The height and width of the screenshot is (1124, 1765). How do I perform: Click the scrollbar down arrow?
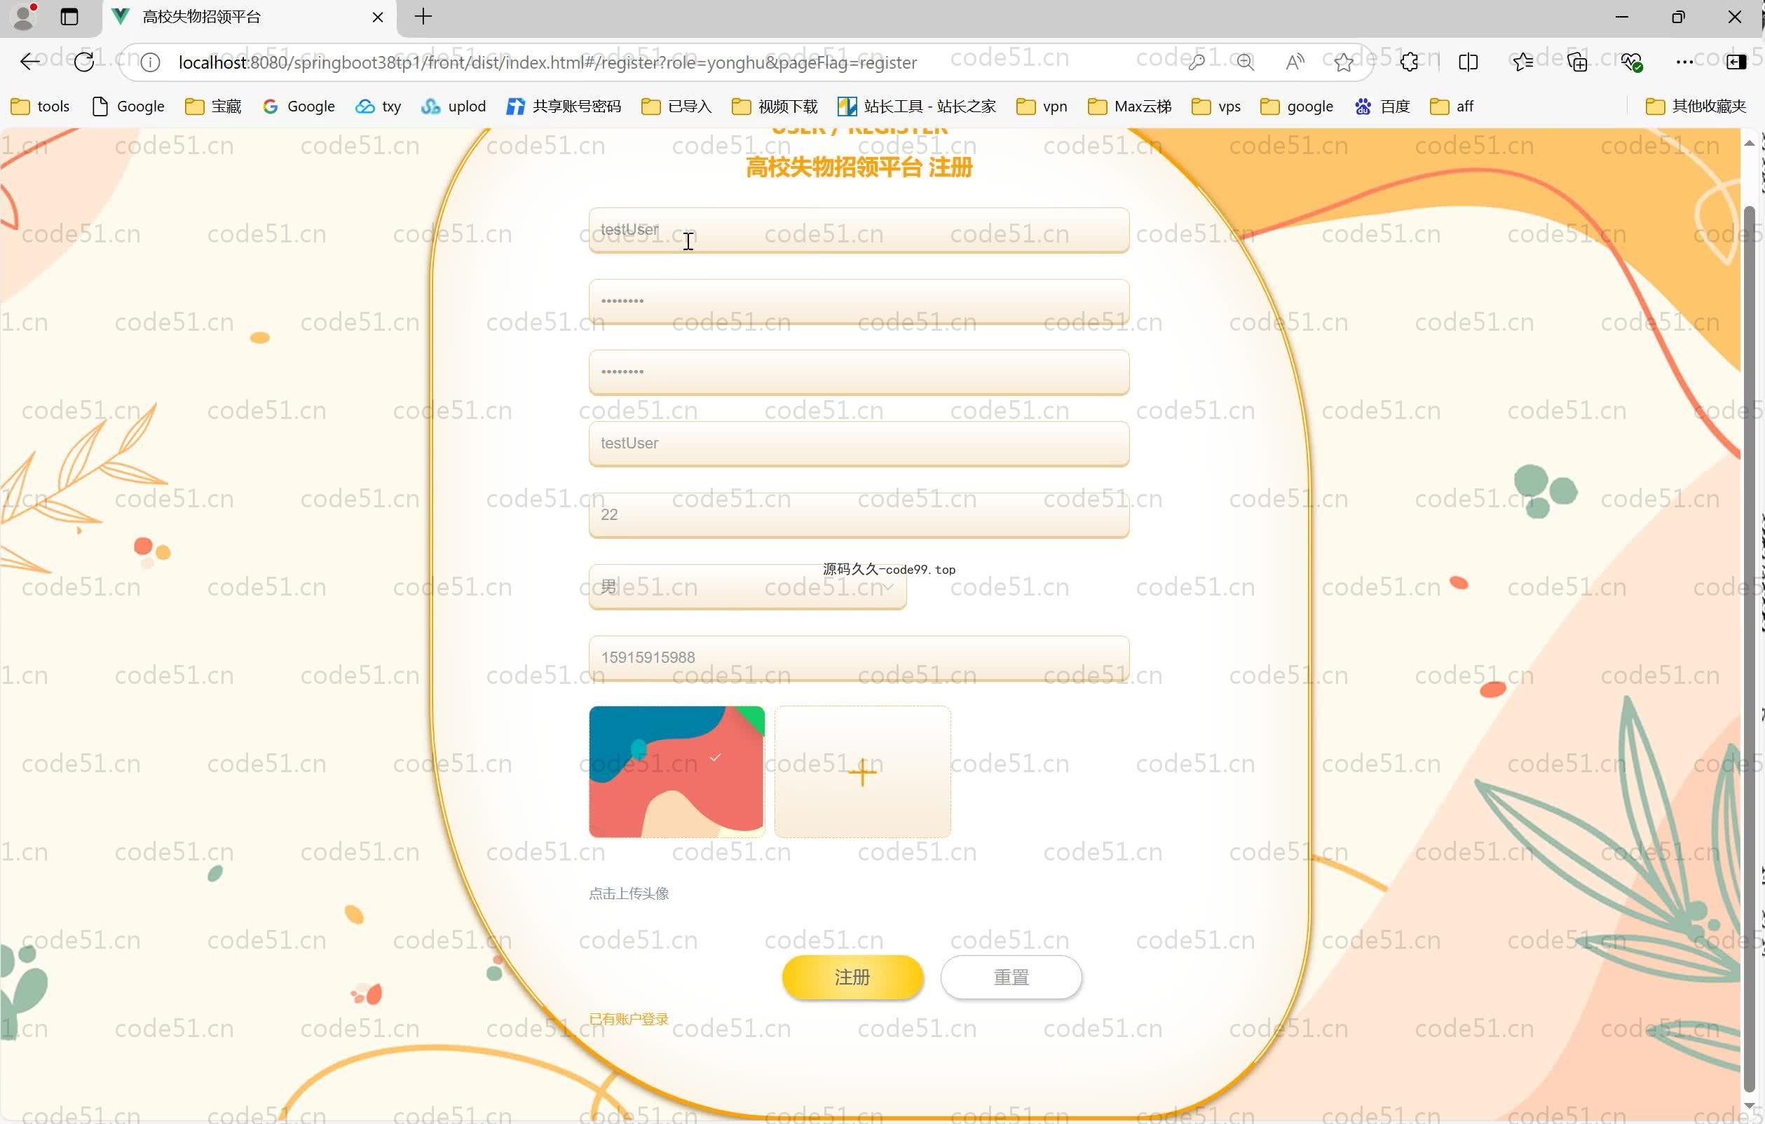pyautogui.click(x=1750, y=1106)
